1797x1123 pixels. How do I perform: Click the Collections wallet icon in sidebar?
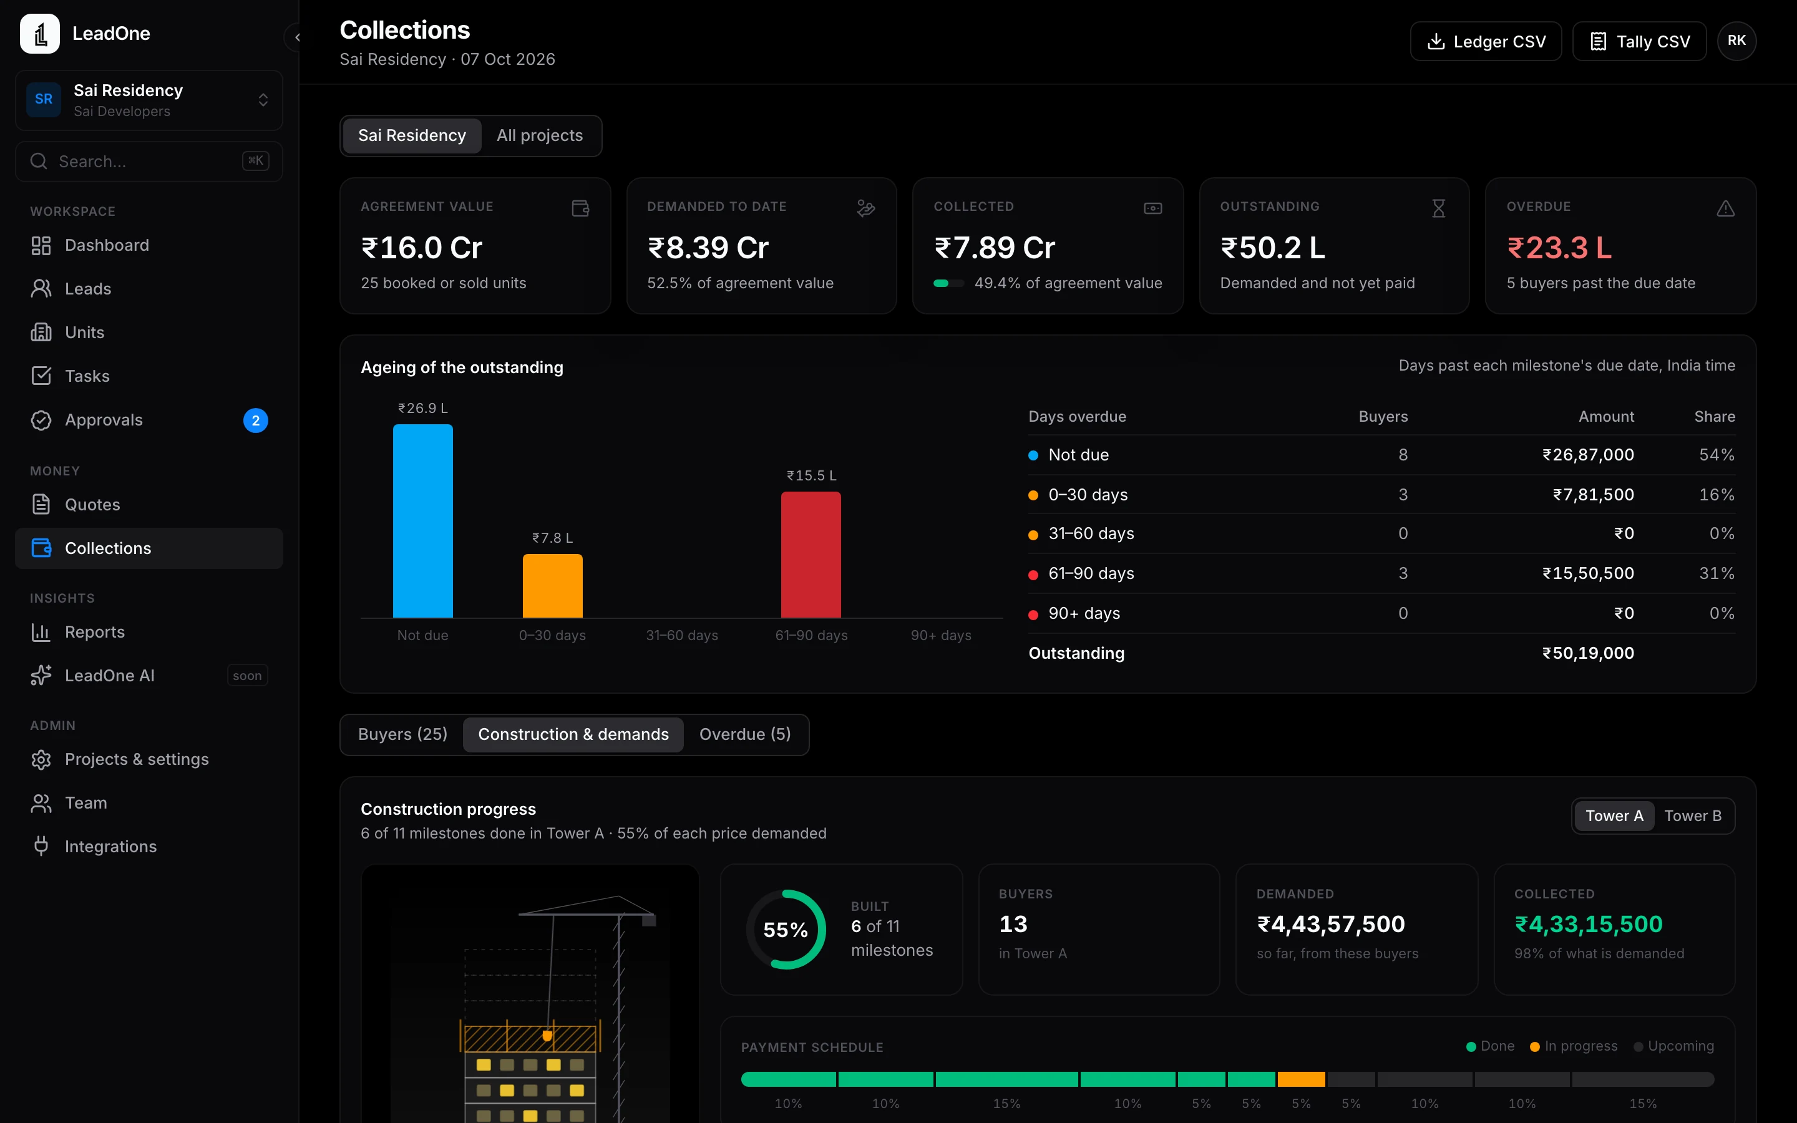point(41,548)
